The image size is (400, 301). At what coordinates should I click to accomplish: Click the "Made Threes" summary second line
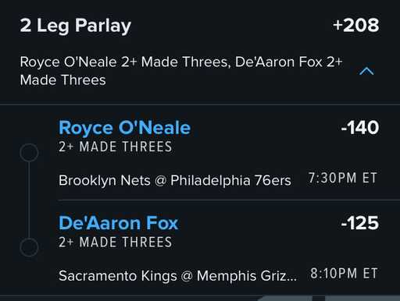(x=62, y=80)
